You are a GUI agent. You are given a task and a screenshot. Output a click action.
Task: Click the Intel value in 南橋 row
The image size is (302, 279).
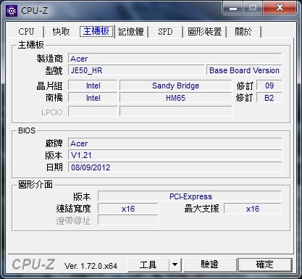tap(93, 98)
